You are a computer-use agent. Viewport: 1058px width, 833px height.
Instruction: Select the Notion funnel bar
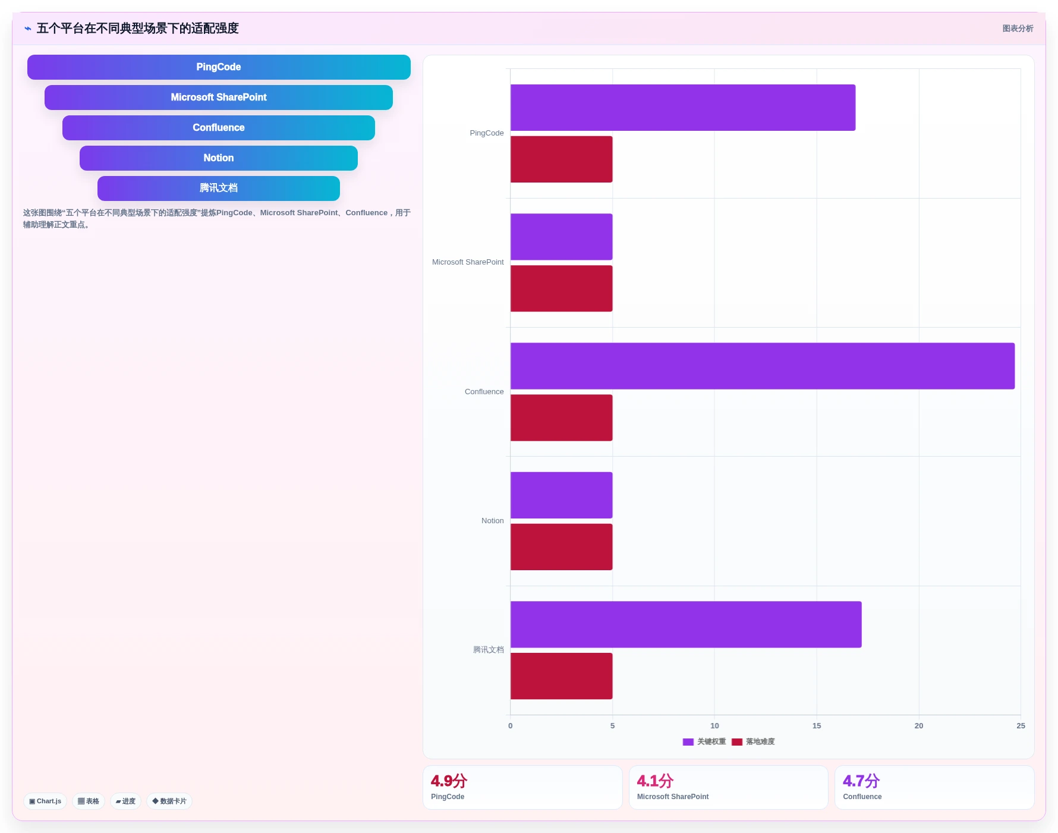click(219, 158)
